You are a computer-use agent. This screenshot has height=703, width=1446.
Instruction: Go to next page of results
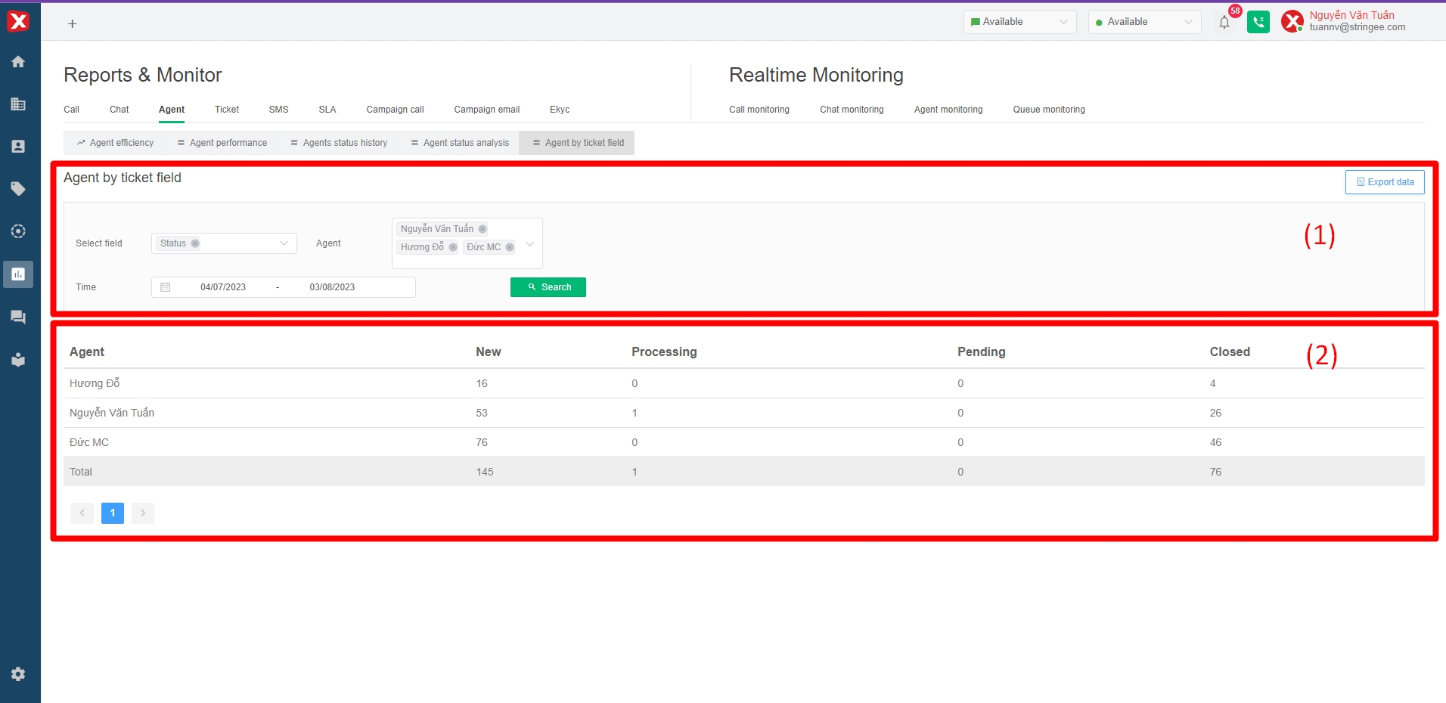[143, 513]
